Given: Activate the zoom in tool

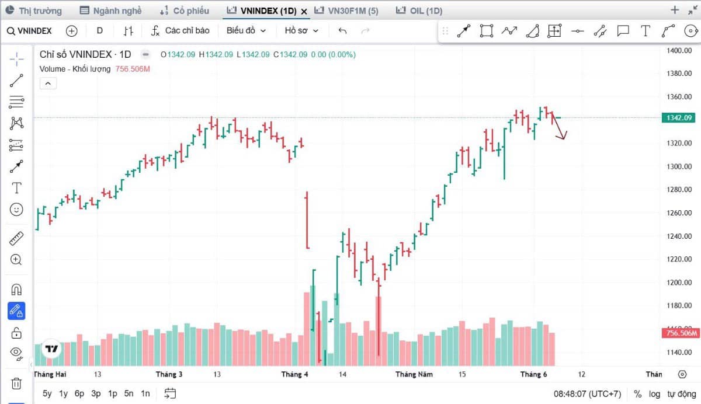Looking at the screenshot, I should coord(16,260).
